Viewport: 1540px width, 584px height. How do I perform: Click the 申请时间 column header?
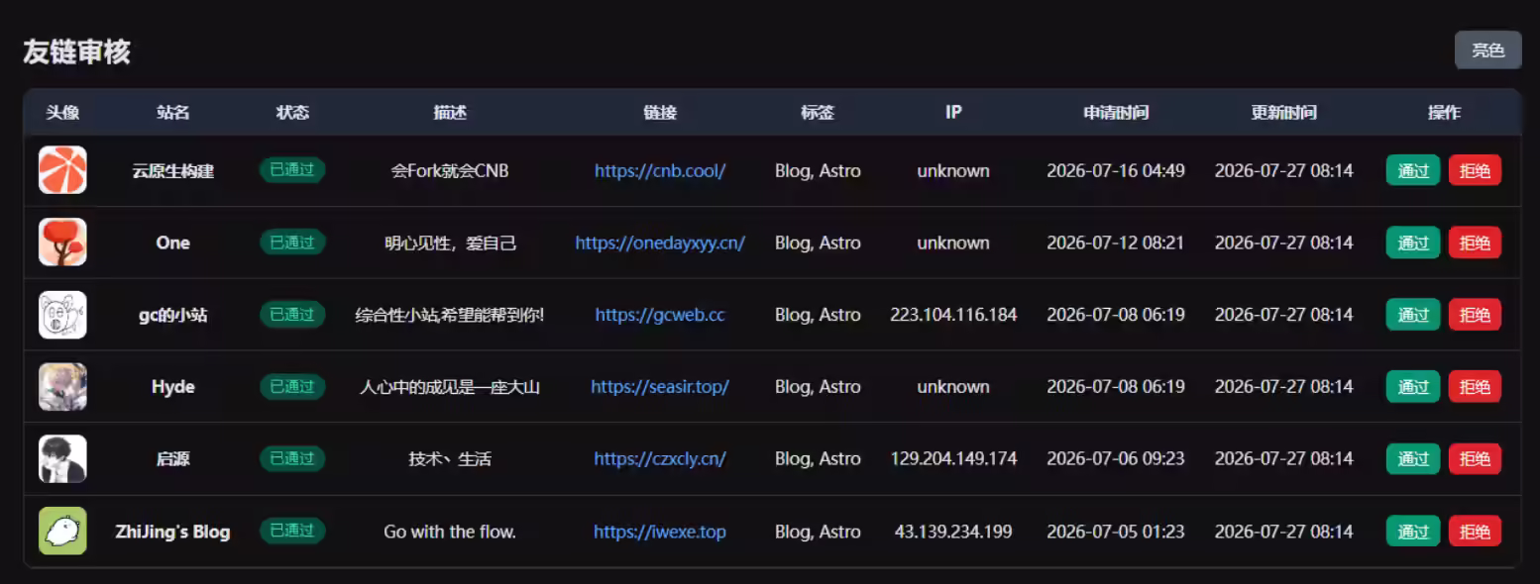[x=1116, y=113]
